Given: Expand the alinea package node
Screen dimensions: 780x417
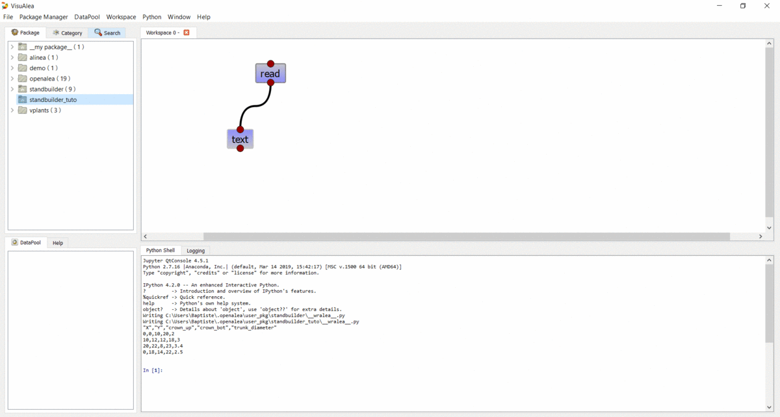Looking at the screenshot, I should tap(12, 57).
